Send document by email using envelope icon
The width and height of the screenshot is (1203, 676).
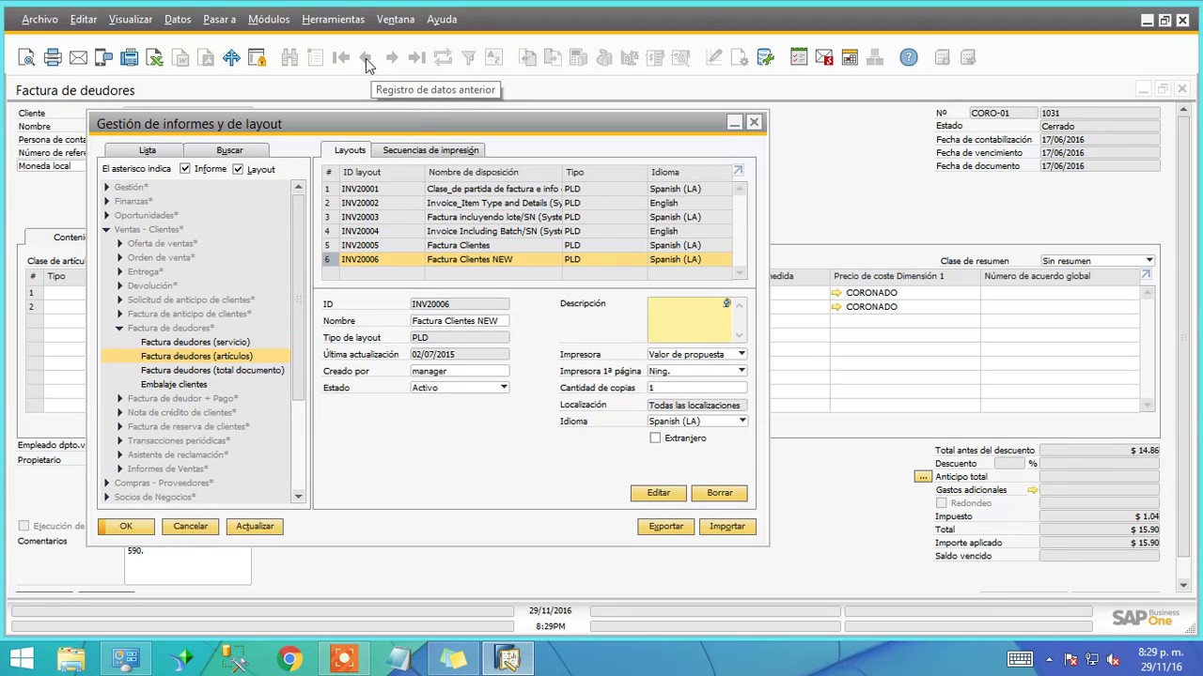(x=78, y=58)
